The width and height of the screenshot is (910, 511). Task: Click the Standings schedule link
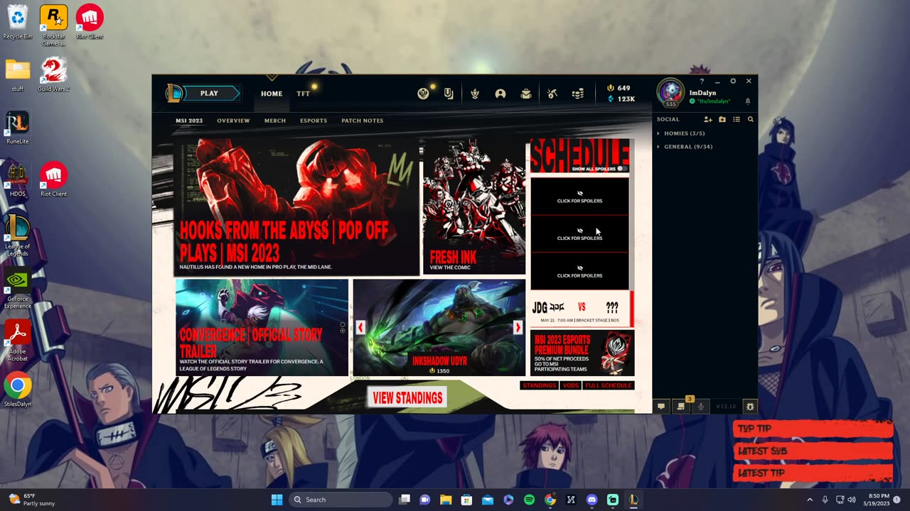coord(539,385)
